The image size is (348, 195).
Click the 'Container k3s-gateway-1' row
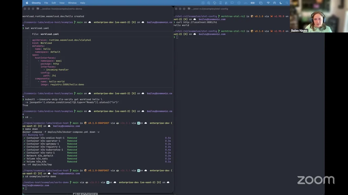(97, 144)
